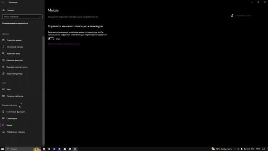The image size is (268, 151).
Task: Open the Изменить другие параметры мыши link
Action: tap(64, 44)
